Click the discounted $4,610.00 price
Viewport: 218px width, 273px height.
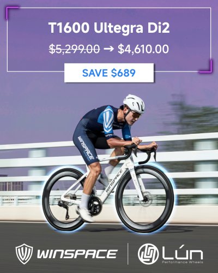[143, 49]
